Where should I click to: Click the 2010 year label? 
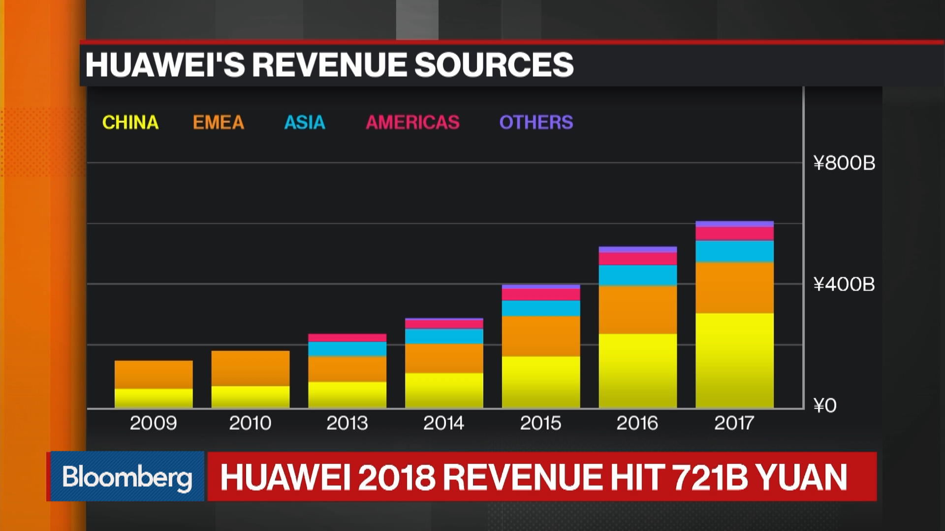250,423
